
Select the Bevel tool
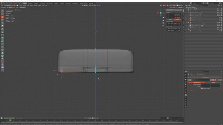(x=2, y=44)
